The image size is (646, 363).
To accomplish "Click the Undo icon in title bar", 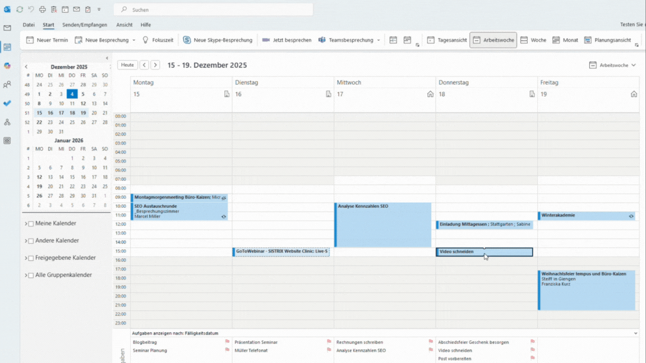I will (x=31, y=10).
